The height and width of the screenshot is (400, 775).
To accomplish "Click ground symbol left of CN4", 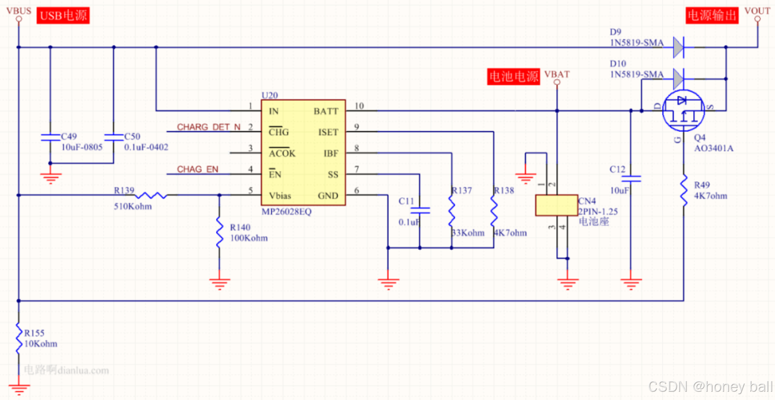I will 526,178.
